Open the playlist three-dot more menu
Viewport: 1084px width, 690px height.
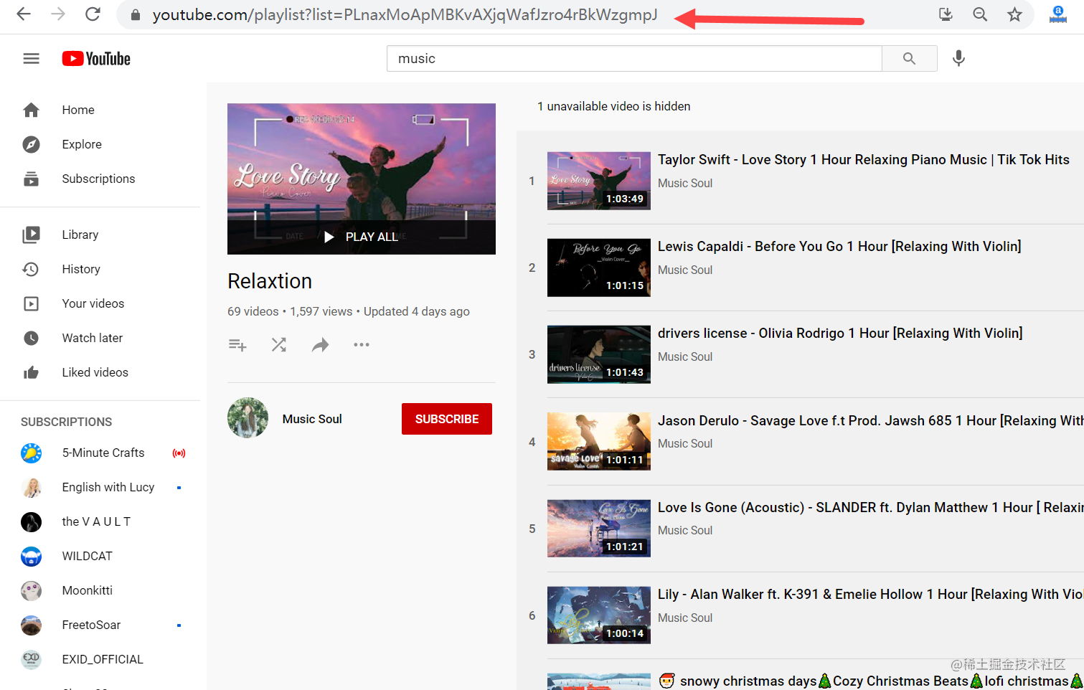(362, 345)
